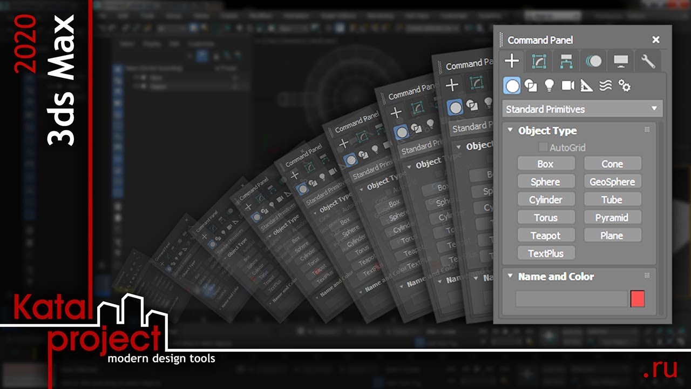Select the Helpers category icon

[586, 85]
